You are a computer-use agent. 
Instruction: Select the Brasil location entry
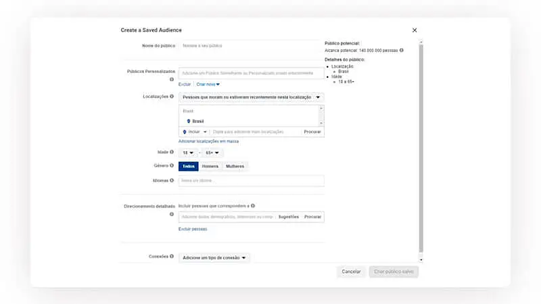click(197, 122)
